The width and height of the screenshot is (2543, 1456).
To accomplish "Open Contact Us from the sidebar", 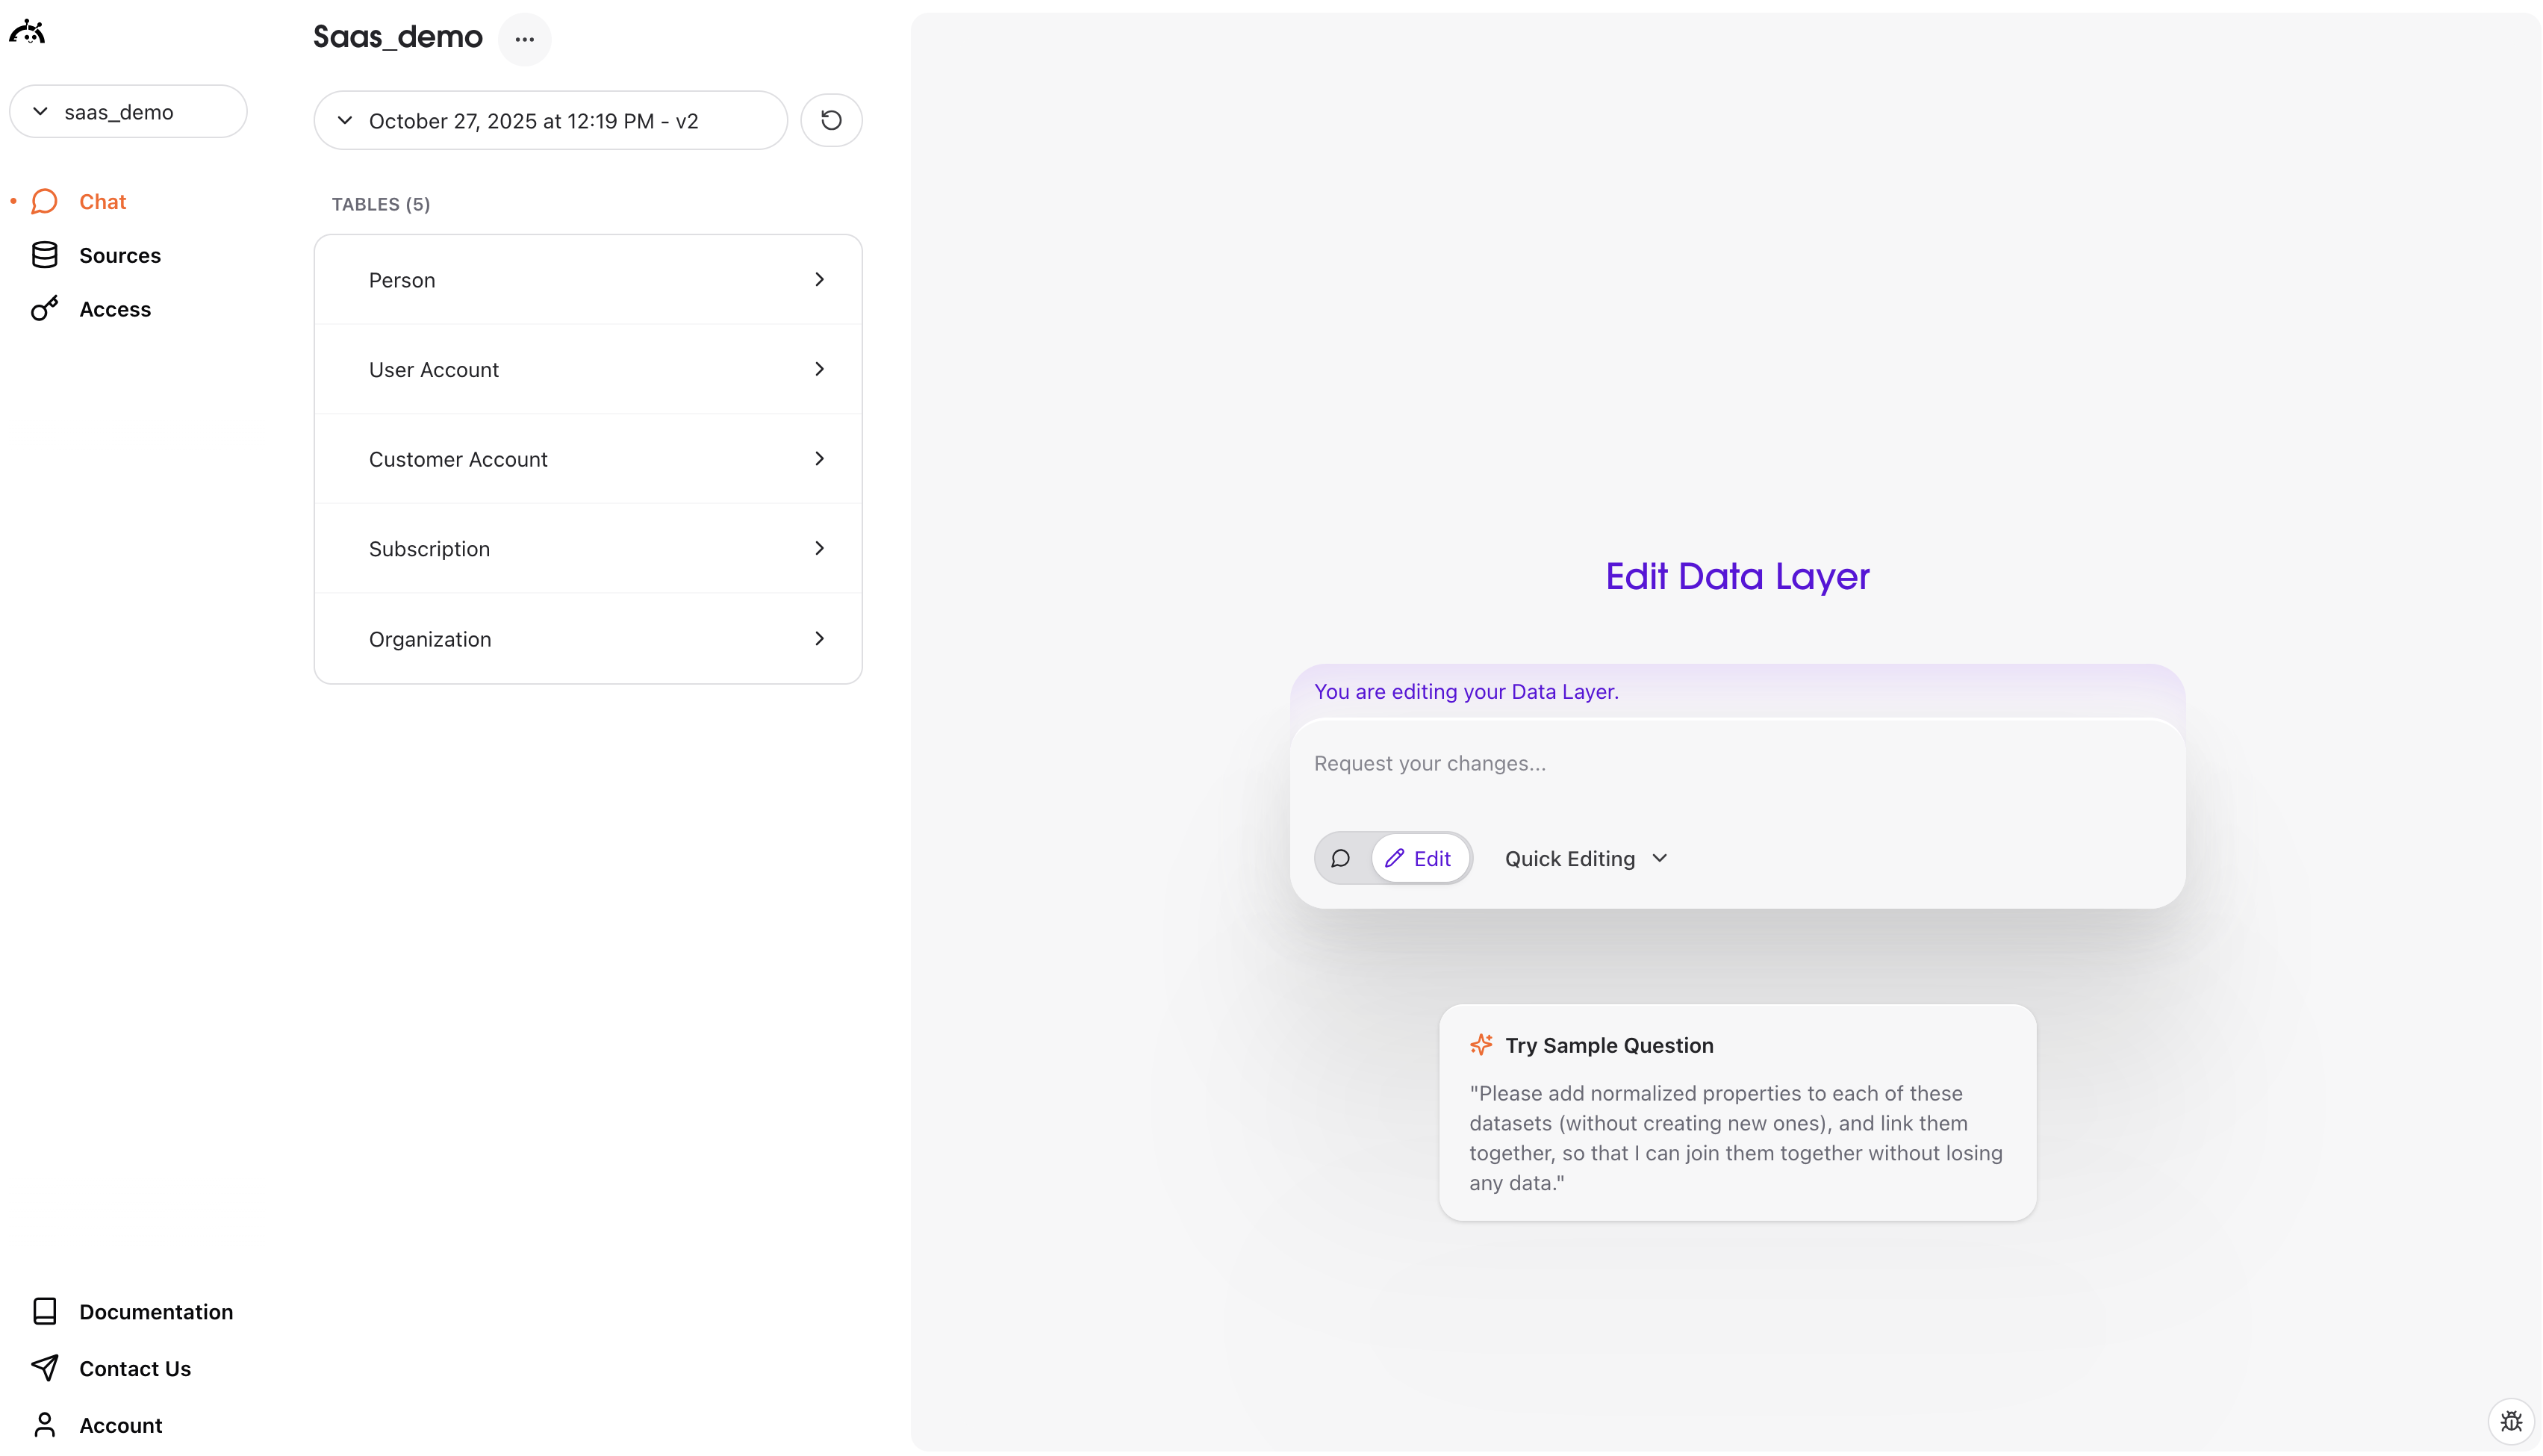I will (x=134, y=1368).
